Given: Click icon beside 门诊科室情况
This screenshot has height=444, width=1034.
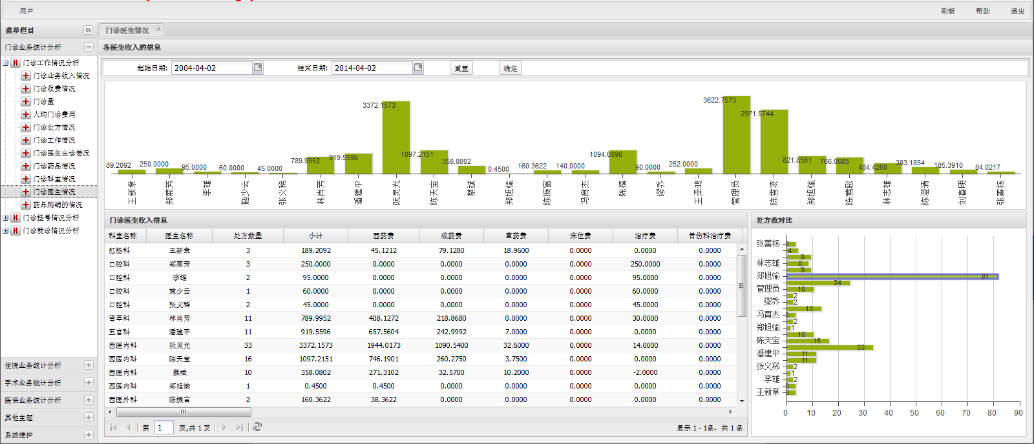Looking at the screenshot, I should click(x=26, y=179).
